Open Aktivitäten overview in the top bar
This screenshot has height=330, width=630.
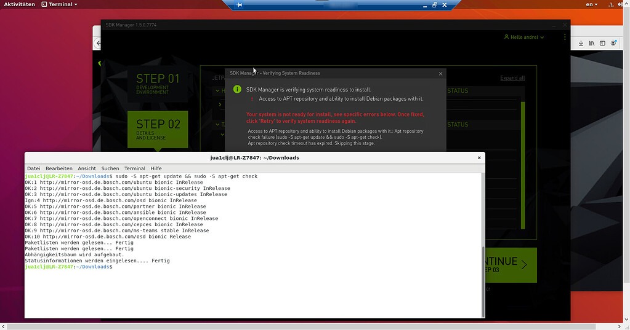(19, 4)
